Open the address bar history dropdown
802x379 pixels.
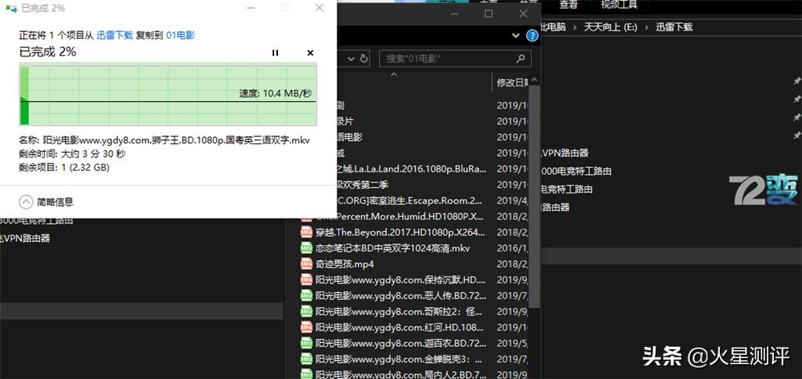351,59
